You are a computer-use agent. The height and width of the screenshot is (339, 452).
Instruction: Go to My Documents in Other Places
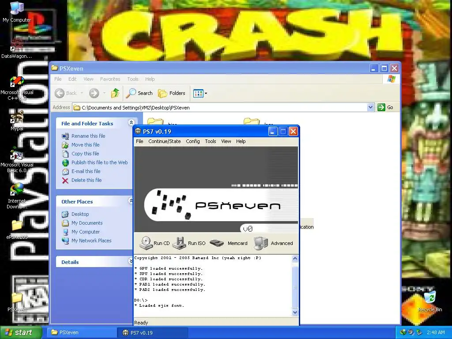coord(87,223)
